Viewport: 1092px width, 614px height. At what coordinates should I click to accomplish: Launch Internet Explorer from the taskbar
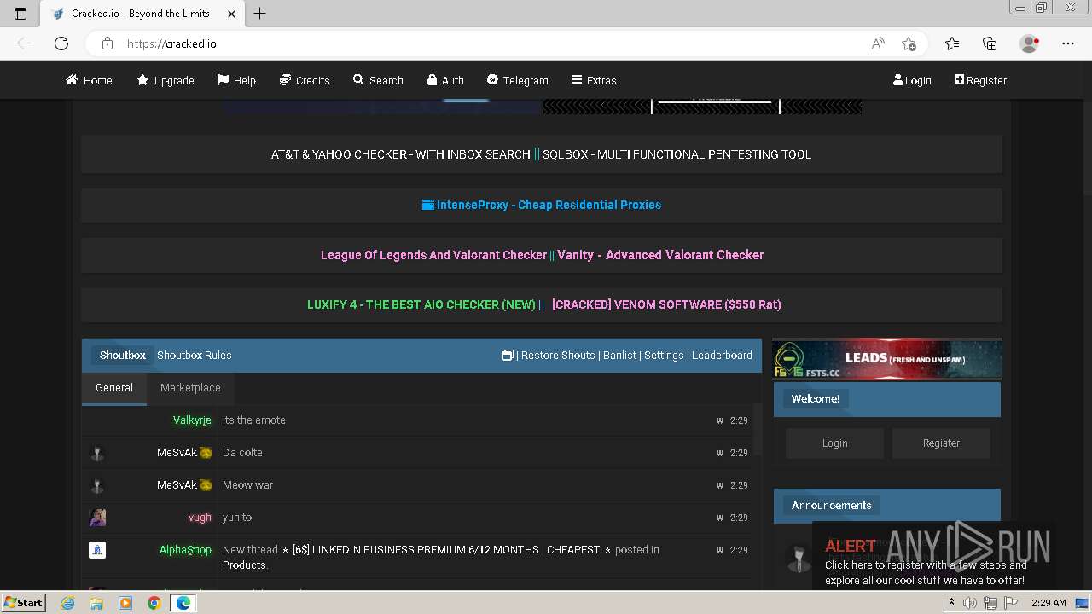(68, 603)
